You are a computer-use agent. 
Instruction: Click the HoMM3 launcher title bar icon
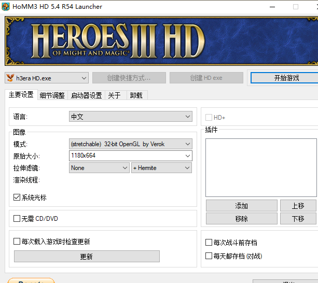tap(6, 7)
